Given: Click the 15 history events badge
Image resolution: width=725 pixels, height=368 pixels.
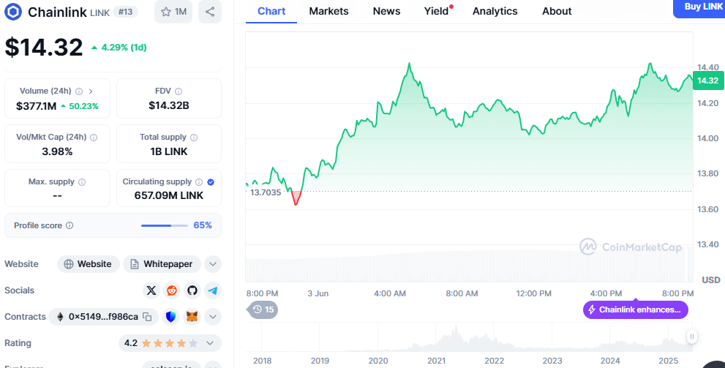Looking at the screenshot, I should click(x=263, y=309).
